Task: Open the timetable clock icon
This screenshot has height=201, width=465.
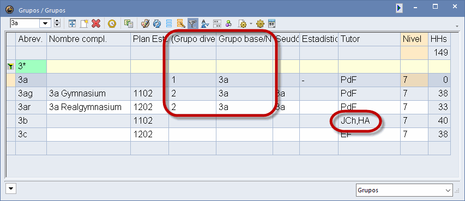Action: point(112,23)
